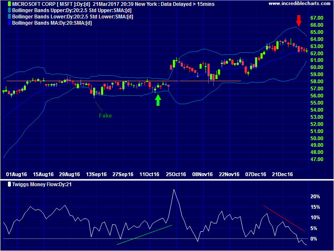Image resolution: width=334 pixels, height=251 pixels.
Task: Click the 57.00 price axis label
Action: pyautogui.click(x=317, y=89)
